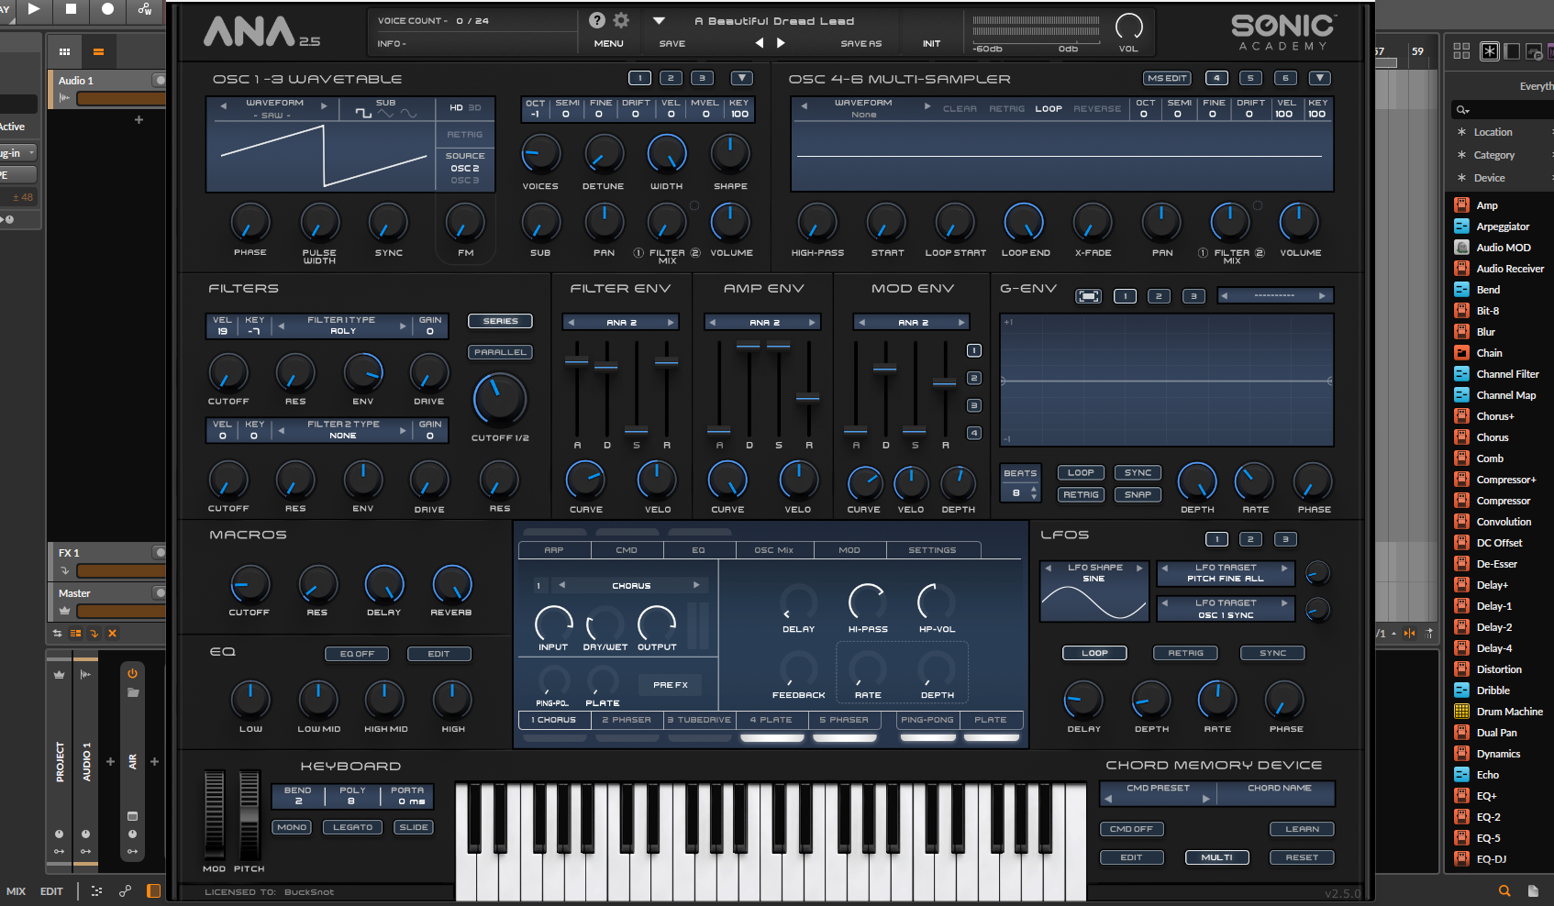This screenshot has height=906, width=1554.
Task: Switch to the ARP tab
Action: click(x=554, y=550)
